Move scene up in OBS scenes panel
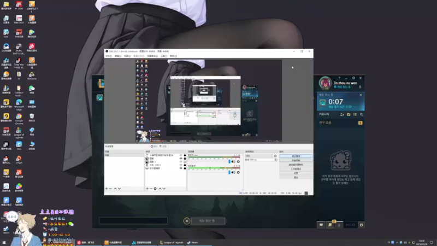 coord(115,189)
